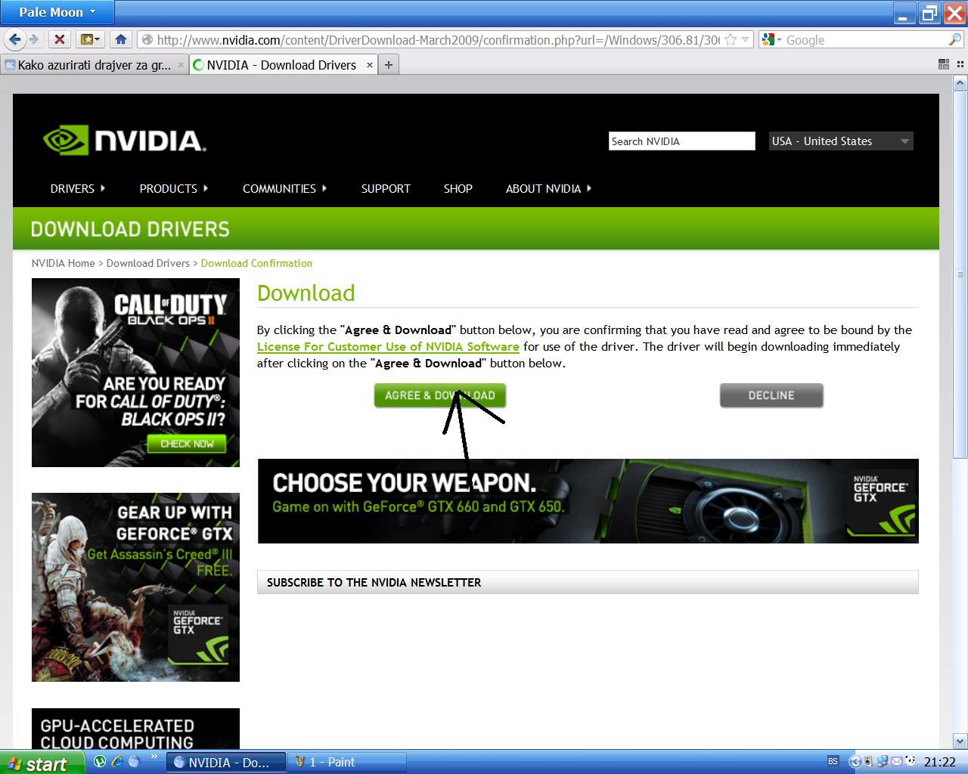Viewport: 968px width, 774px height.
Task: Click the AGREE & DOWNLOAD button
Action: tap(440, 395)
